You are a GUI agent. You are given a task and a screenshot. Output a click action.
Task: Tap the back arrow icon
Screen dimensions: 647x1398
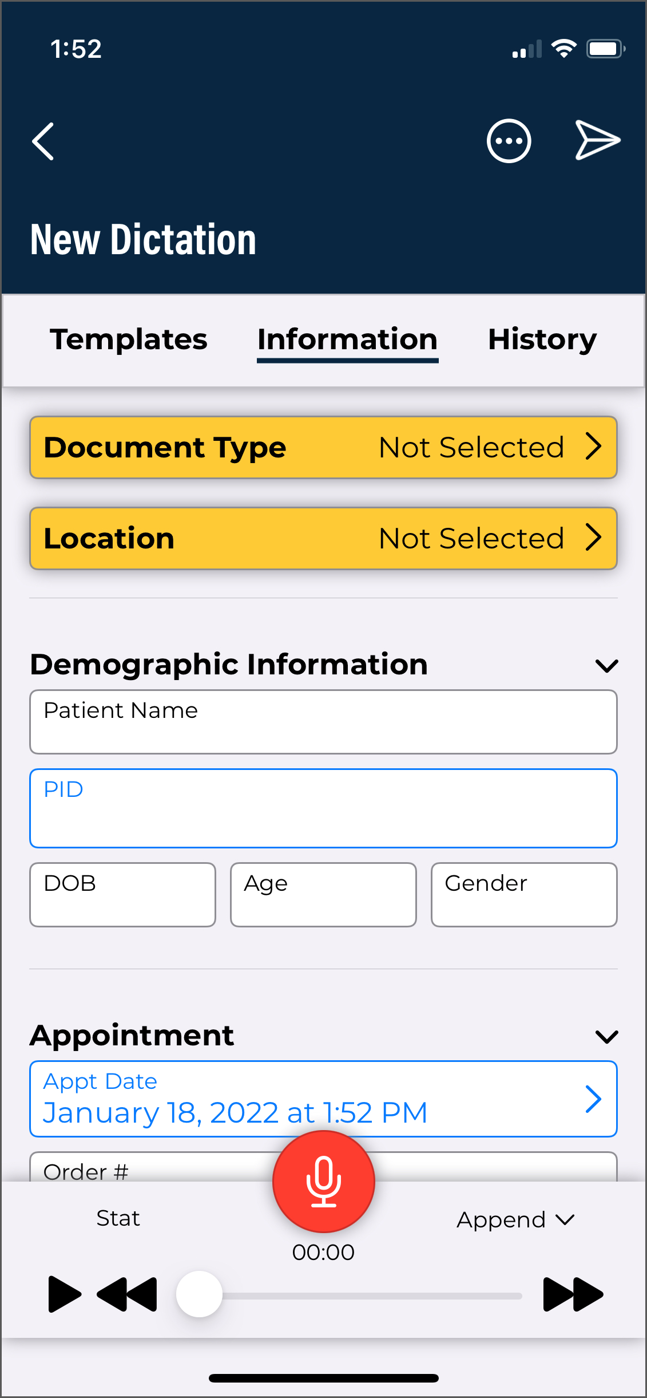43,141
